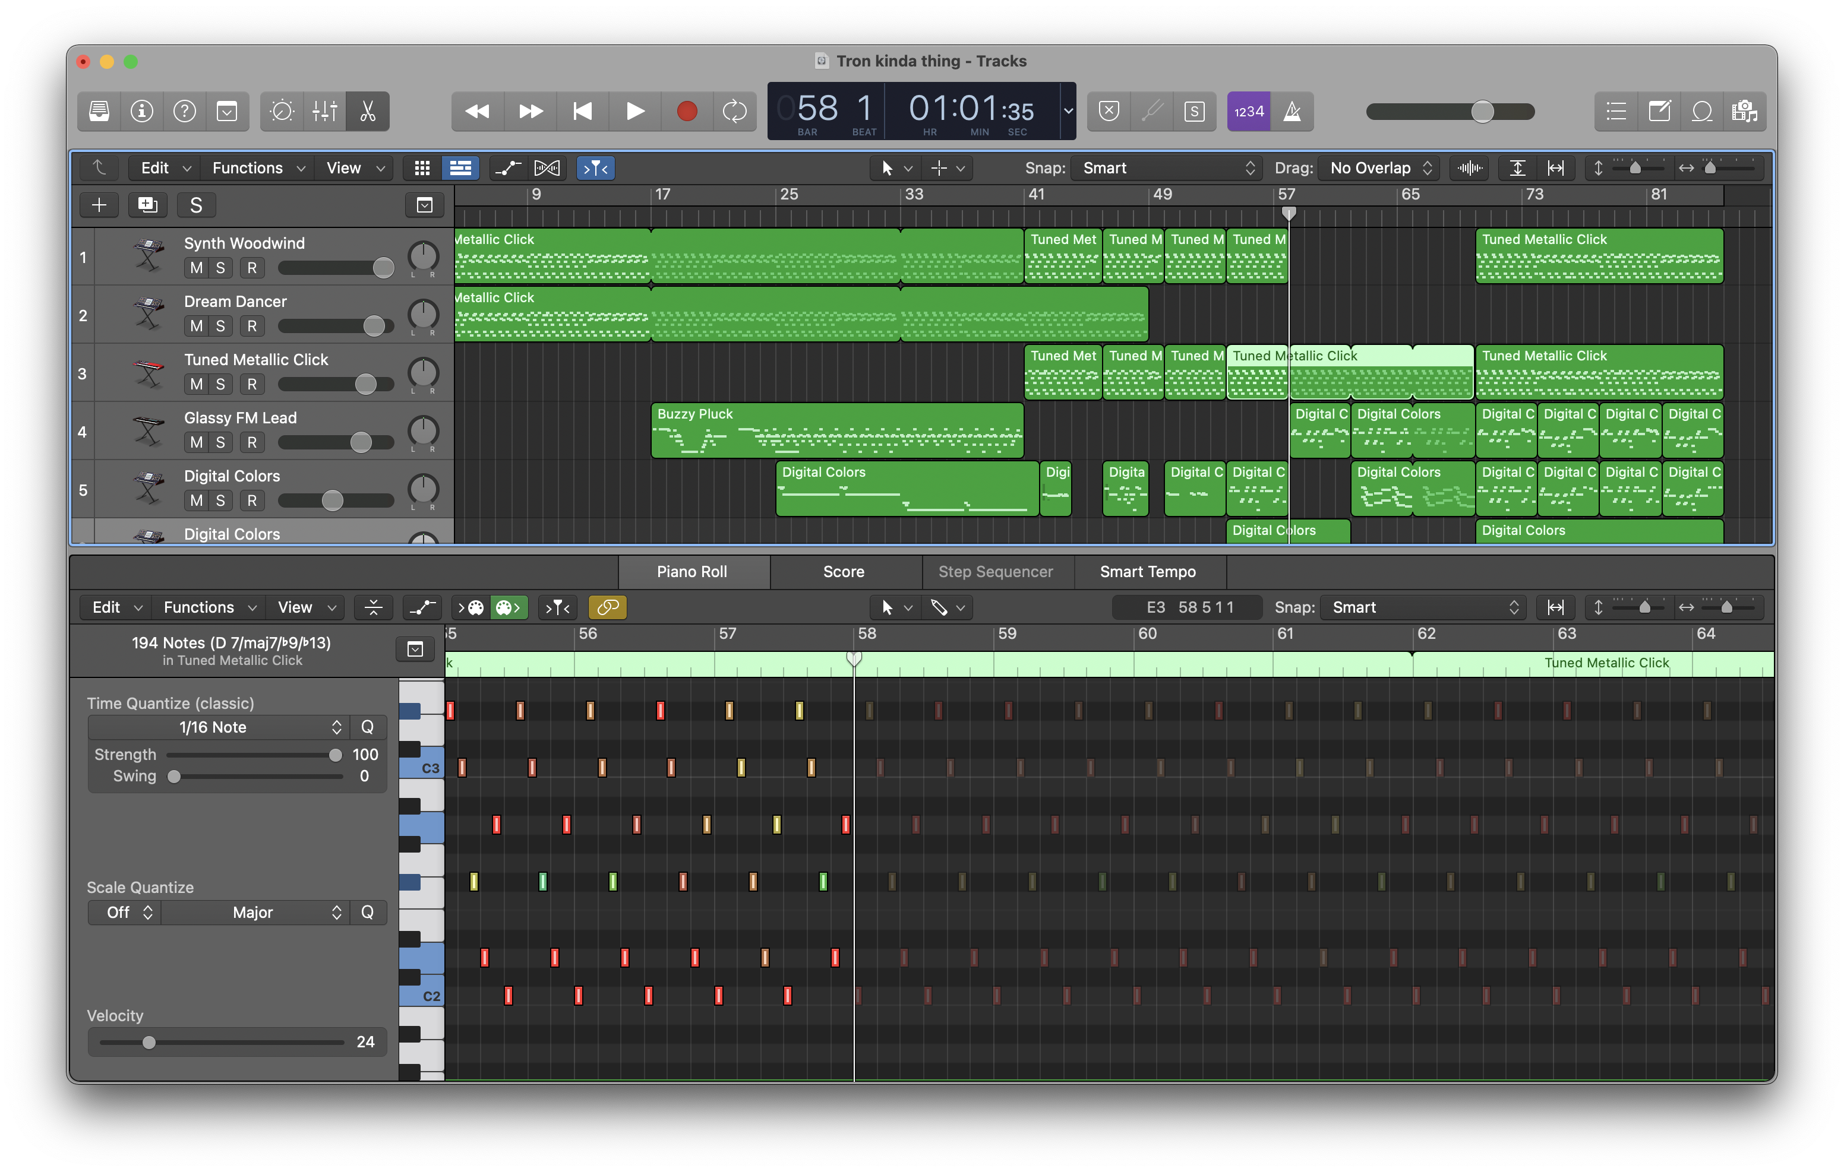Viewport: 1844px width, 1172px height.
Task: Show the list view icon in Tracks
Action: (x=460, y=167)
